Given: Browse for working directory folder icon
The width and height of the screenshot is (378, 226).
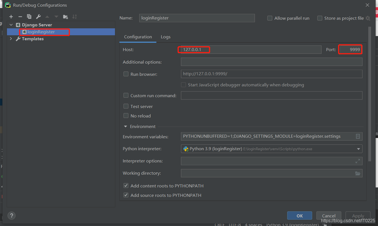Looking at the screenshot, I should click(358, 173).
